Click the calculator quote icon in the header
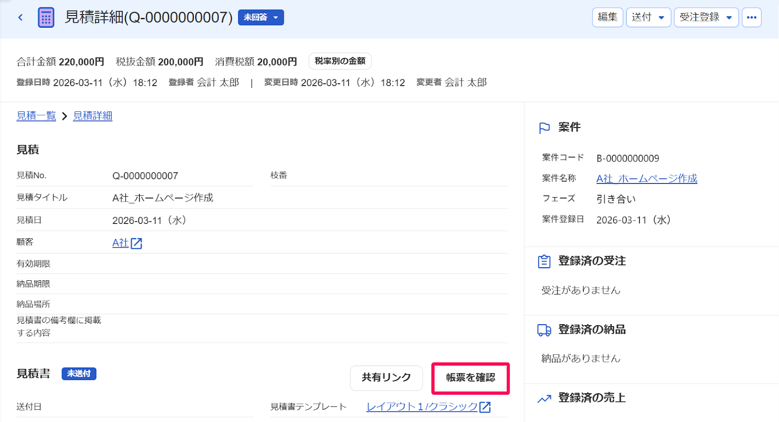The image size is (779, 422). [46, 18]
